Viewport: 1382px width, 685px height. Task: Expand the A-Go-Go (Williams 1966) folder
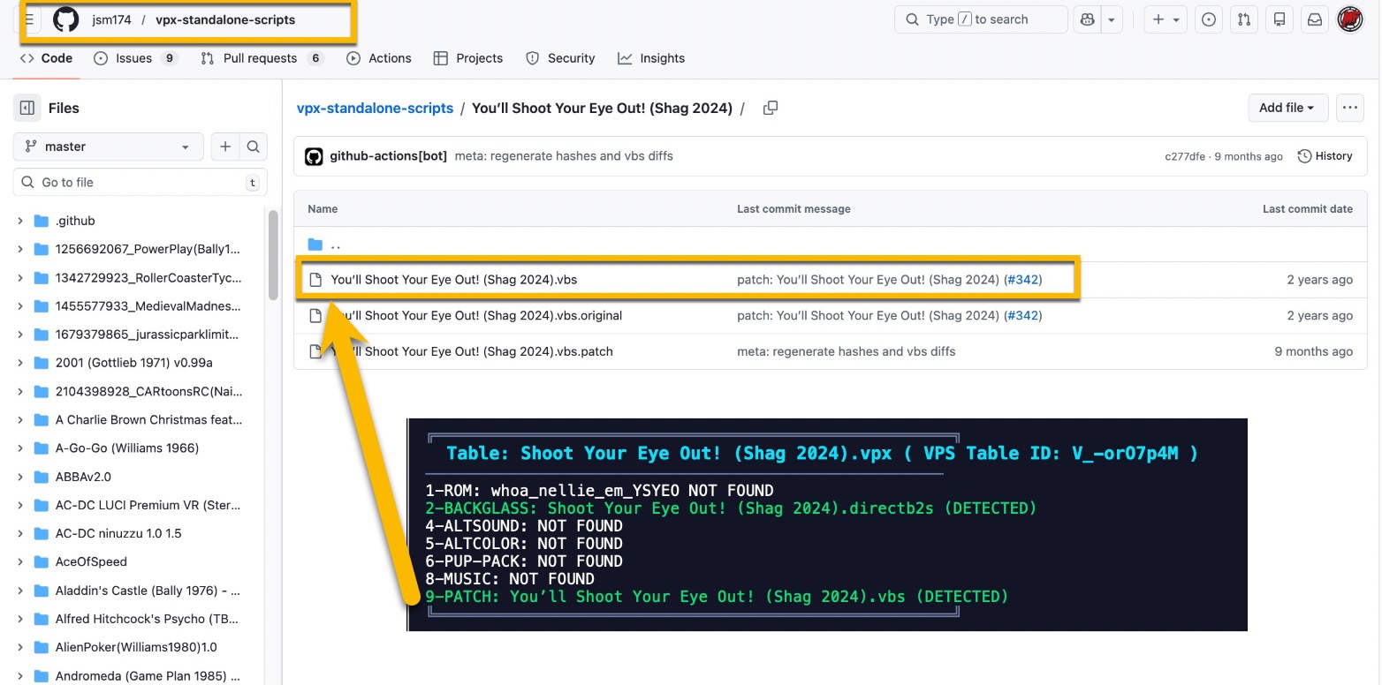point(20,448)
